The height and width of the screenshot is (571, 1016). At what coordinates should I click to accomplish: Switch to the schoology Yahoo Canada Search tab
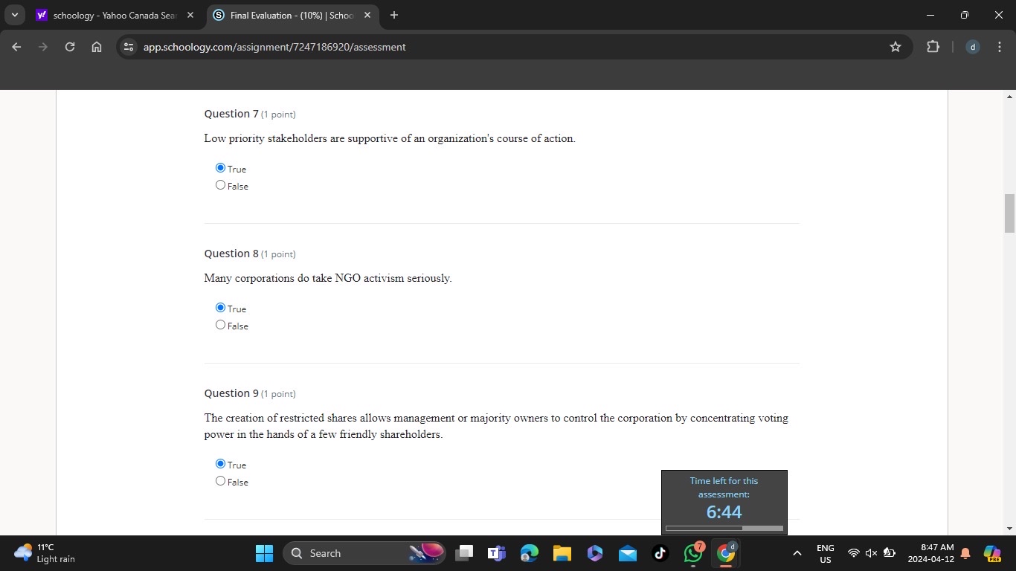115,15
